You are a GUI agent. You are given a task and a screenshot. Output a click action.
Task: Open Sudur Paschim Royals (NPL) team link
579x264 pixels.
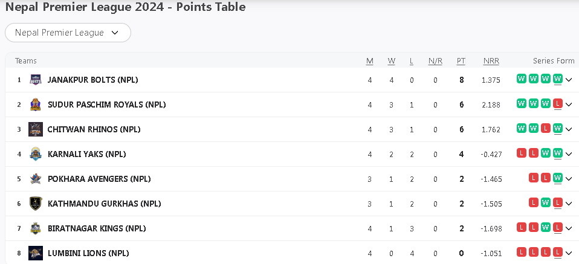pos(106,105)
